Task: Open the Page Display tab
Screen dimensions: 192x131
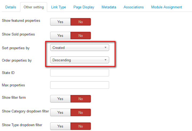Action: [x=84, y=7]
